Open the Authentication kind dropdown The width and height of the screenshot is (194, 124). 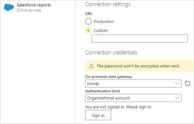point(133,98)
